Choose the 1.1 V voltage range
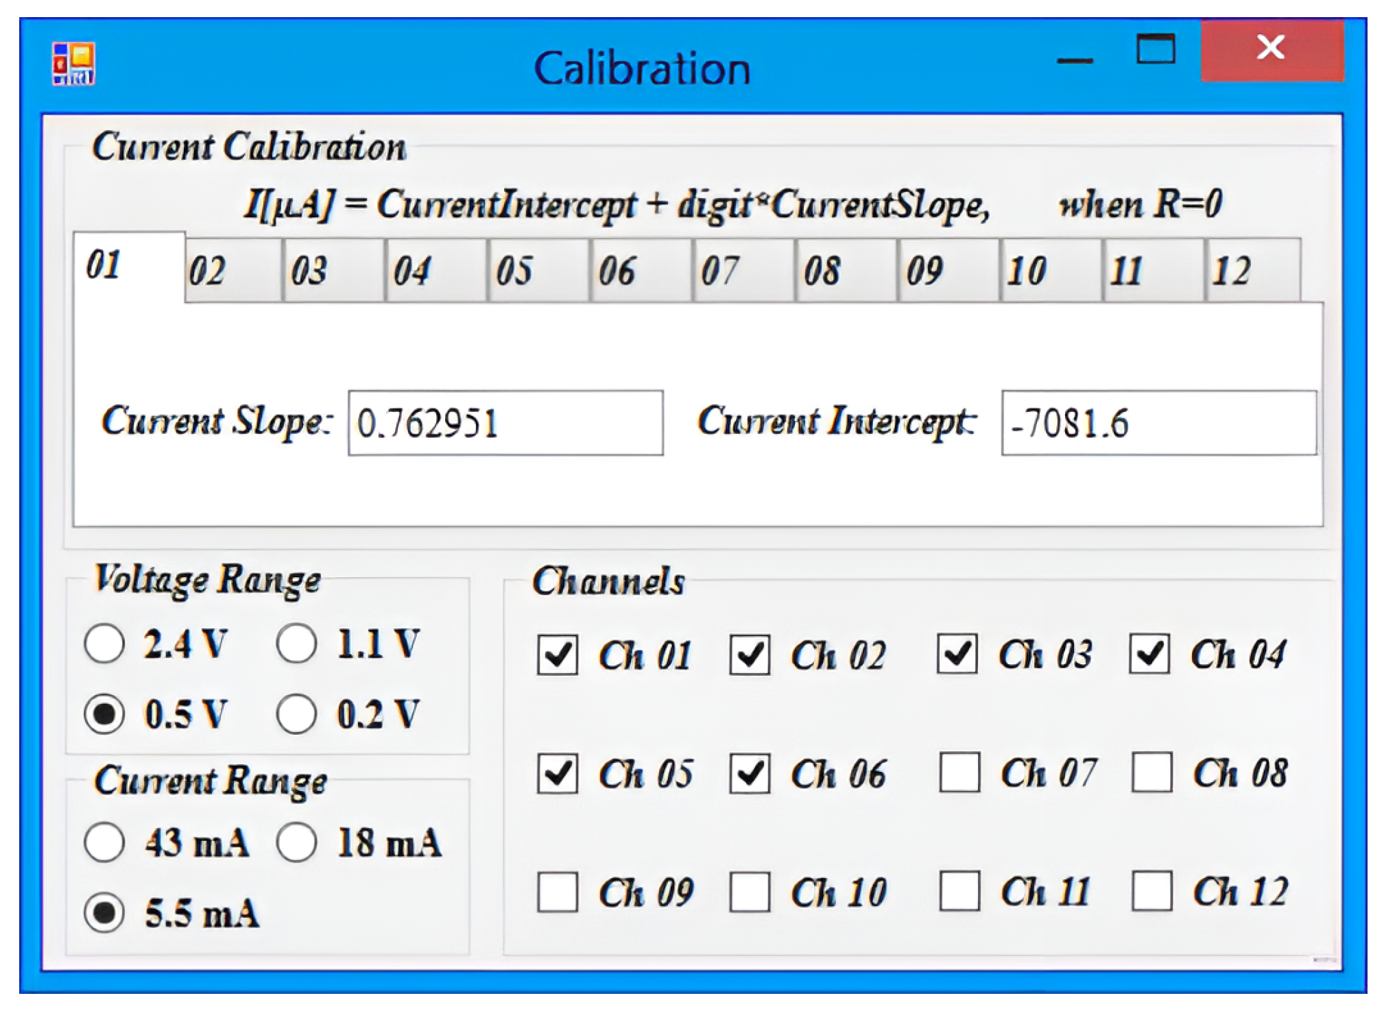The height and width of the screenshot is (1011, 1384). pos(296,644)
